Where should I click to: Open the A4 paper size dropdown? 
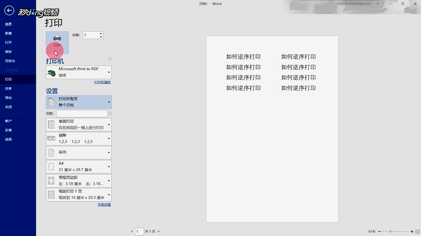point(79,167)
